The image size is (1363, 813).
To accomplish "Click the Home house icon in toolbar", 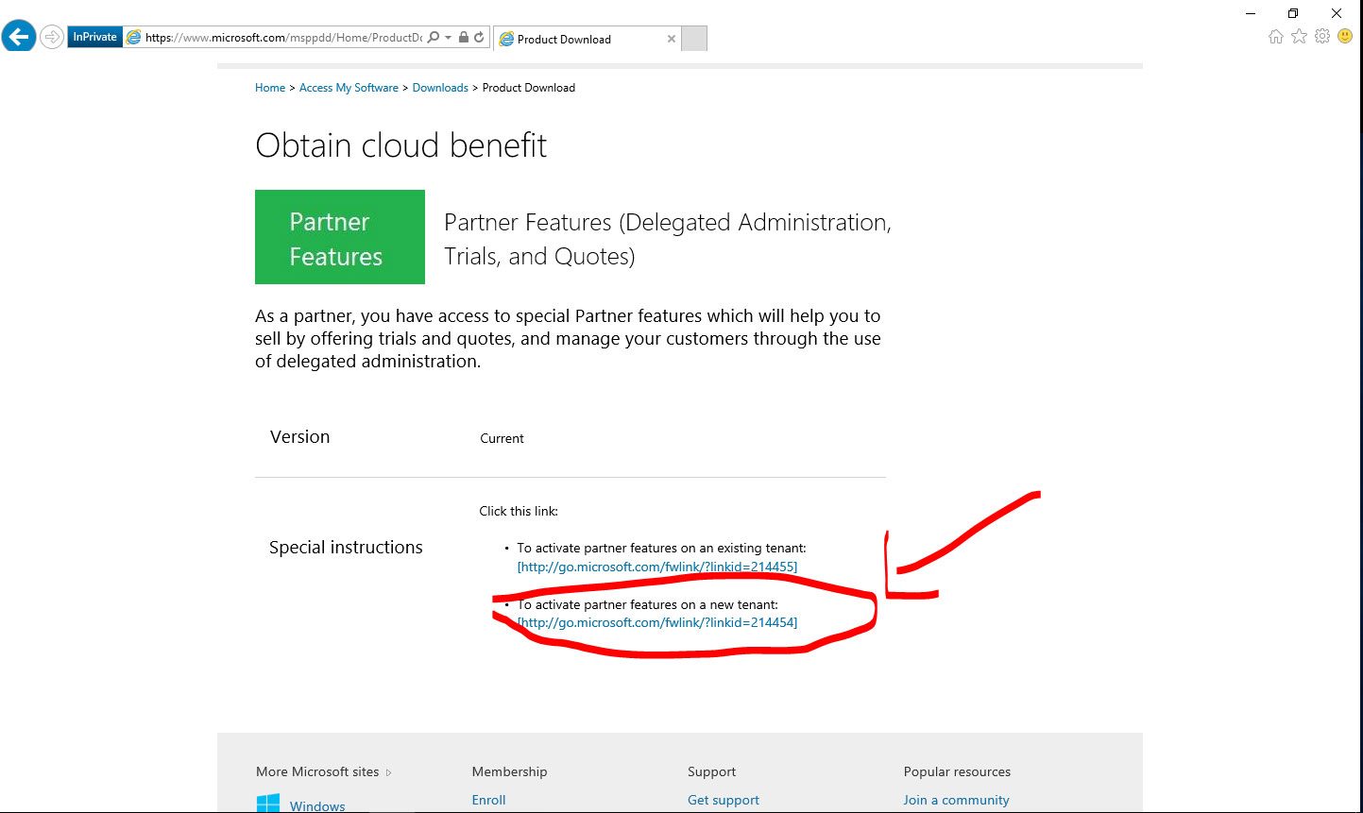I will tap(1276, 36).
